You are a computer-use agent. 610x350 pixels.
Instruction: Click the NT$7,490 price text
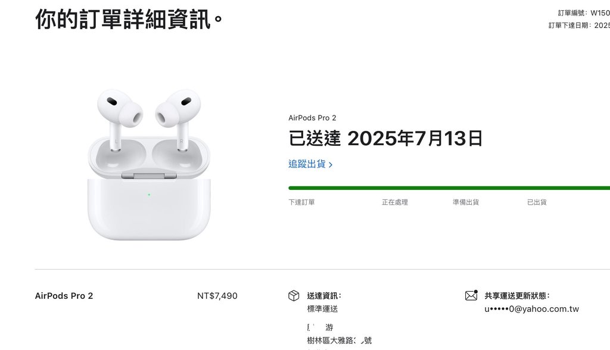(x=217, y=296)
